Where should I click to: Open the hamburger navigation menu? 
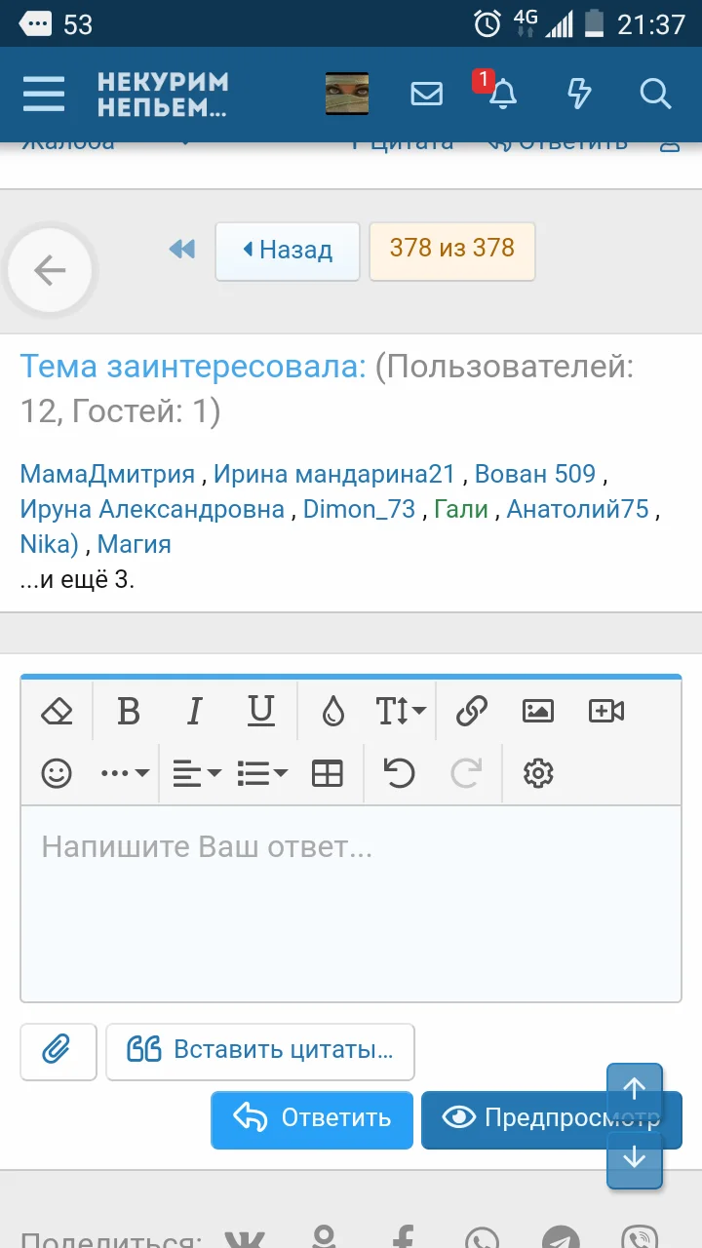pos(44,95)
